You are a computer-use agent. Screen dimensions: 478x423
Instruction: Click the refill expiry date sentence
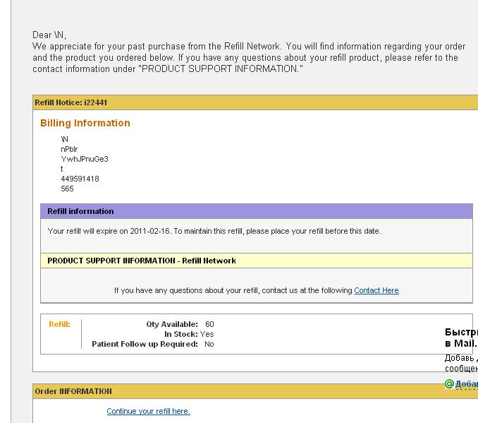[214, 231]
